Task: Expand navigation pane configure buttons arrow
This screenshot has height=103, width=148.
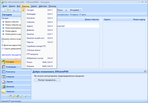Action: 29,97
